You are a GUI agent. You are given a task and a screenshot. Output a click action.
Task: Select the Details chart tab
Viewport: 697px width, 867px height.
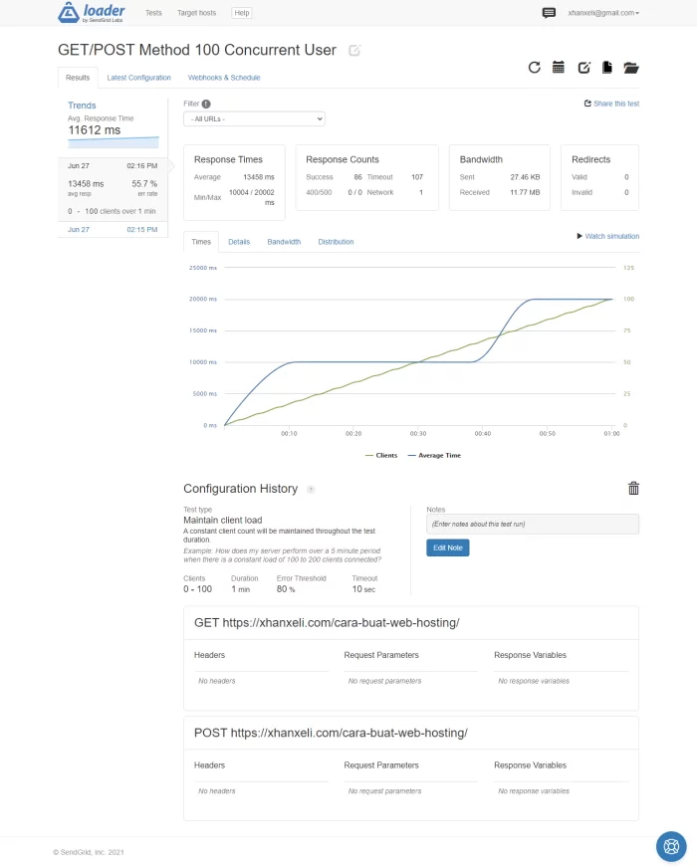239,242
